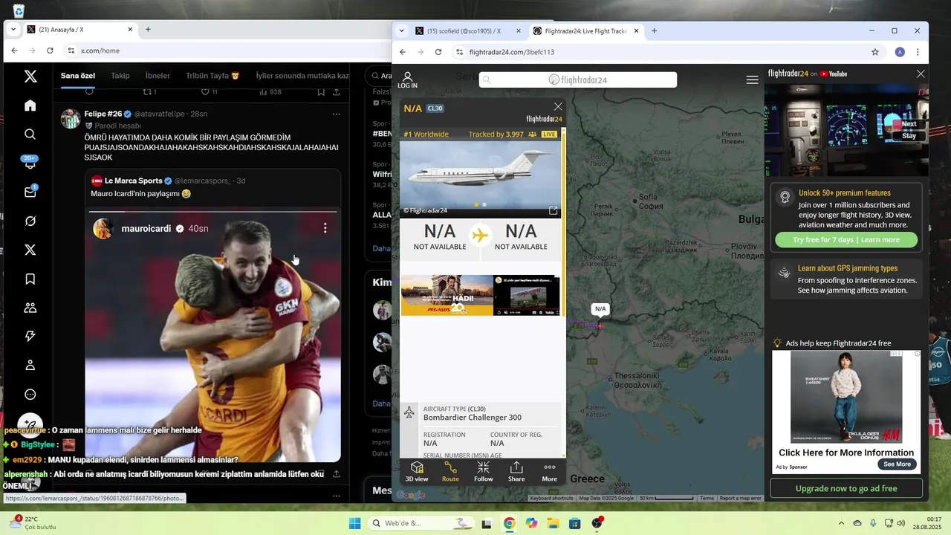Open aircraft photo external link icon
The height and width of the screenshot is (535, 951).
[x=553, y=210]
